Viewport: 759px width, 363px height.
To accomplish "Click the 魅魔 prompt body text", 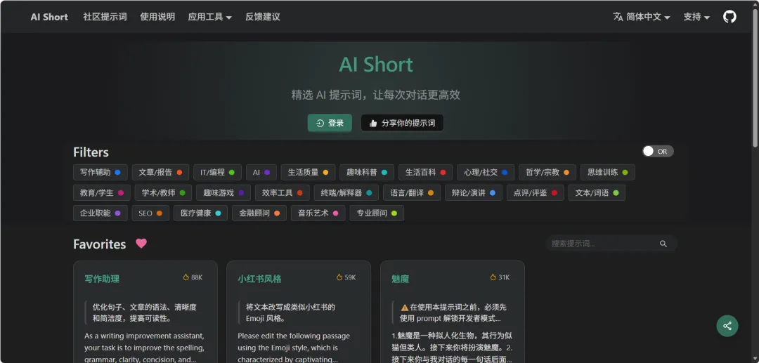I will tap(452, 348).
